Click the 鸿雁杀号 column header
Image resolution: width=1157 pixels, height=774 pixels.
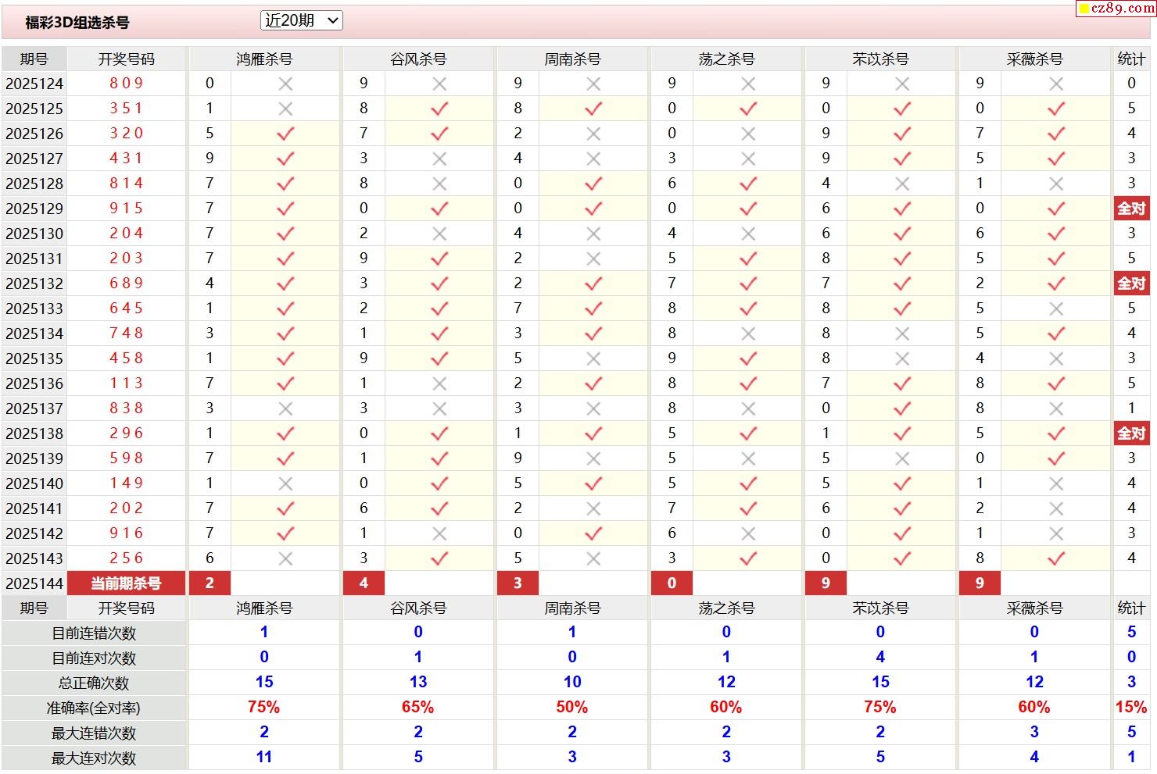(264, 59)
